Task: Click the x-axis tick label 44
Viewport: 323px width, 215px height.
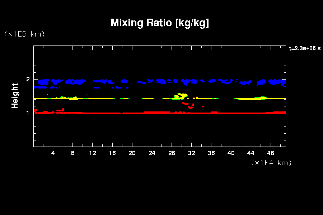Action: [251, 153]
